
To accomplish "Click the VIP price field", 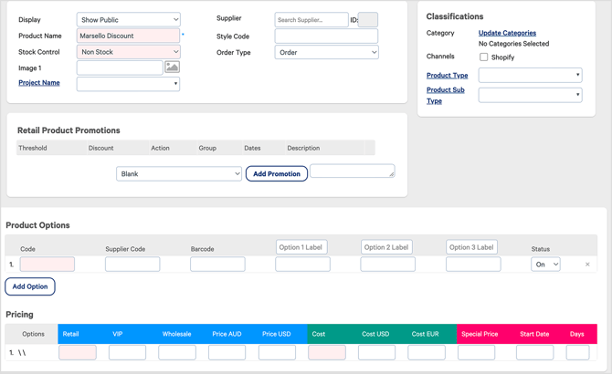I will point(127,353).
